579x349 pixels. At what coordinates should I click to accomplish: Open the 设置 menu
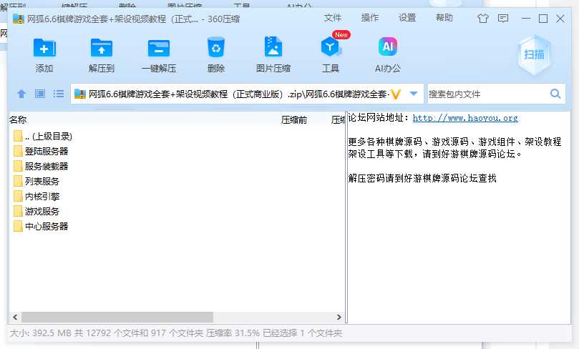click(407, 18)
